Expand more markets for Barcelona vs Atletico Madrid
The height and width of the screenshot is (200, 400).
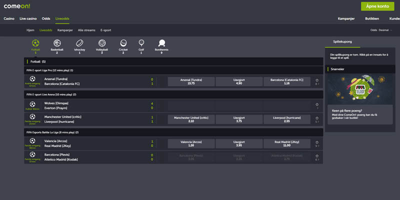(x=317, y=159)
